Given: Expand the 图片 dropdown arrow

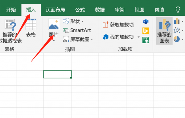Looking at the screenshot, I should click(x=54, y=41).
